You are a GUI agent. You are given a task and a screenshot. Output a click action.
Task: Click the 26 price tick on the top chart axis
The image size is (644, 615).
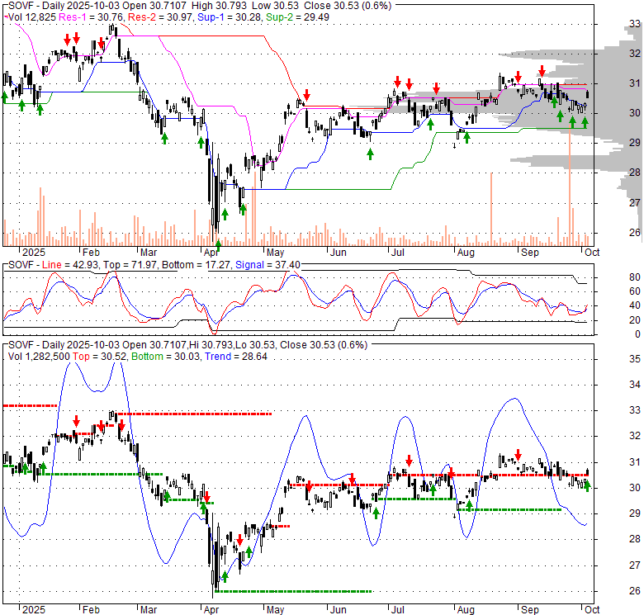635,232
